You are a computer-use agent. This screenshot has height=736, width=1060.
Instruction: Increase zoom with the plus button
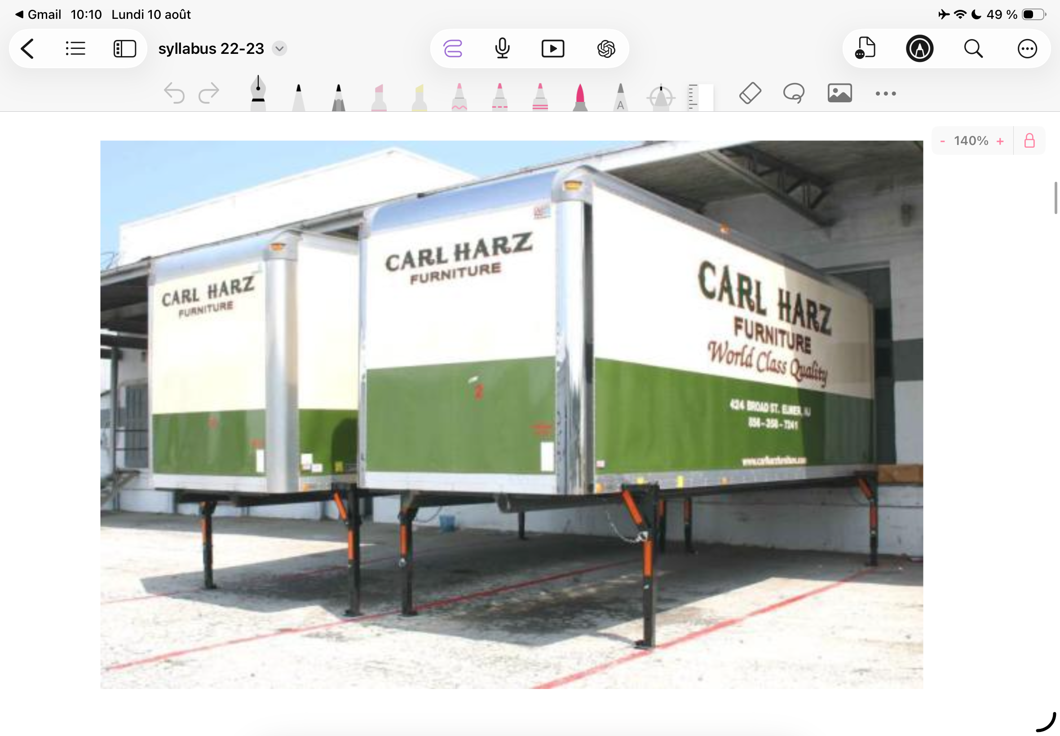point(1000,141)
